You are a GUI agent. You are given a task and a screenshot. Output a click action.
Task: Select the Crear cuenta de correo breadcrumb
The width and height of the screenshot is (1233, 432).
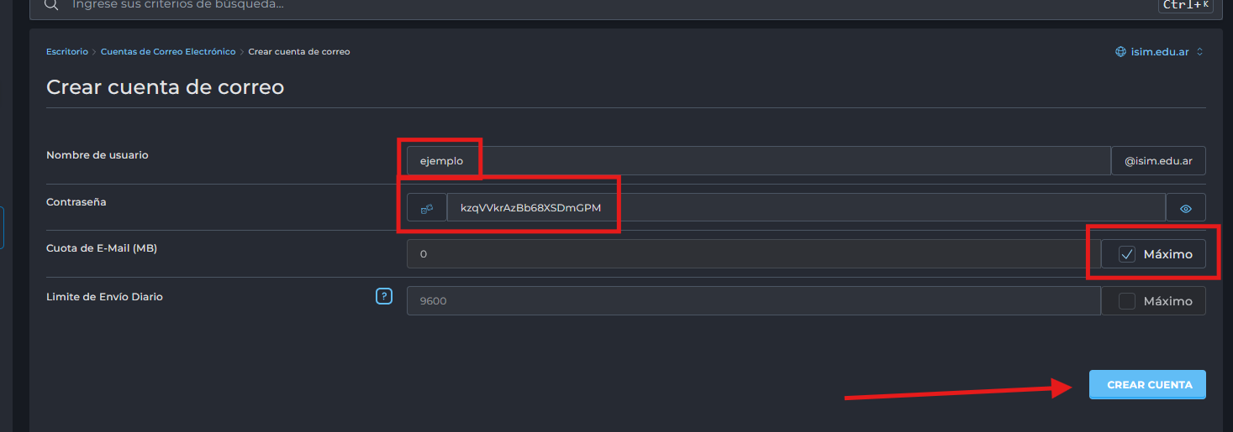point(299,52)
